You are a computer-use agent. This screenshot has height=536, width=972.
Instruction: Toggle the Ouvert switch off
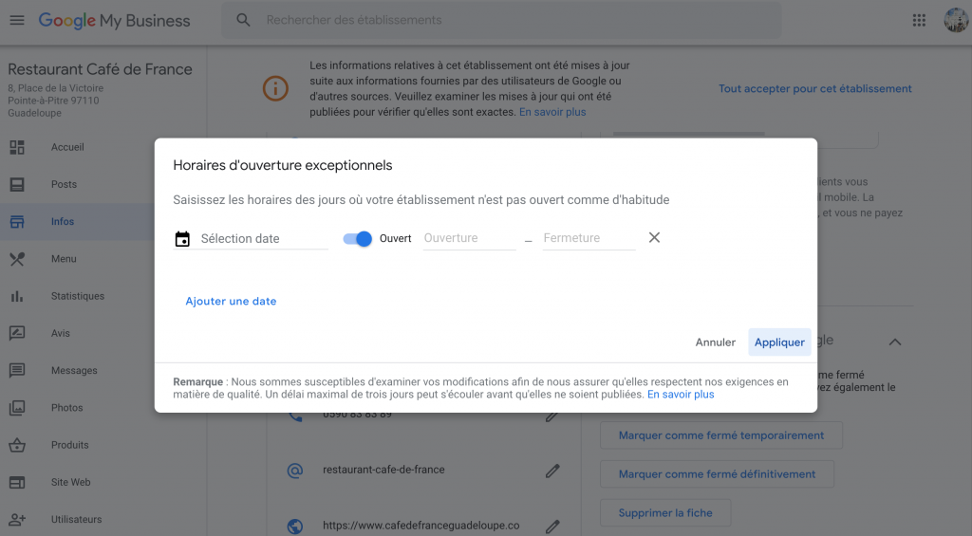point(358,238)
